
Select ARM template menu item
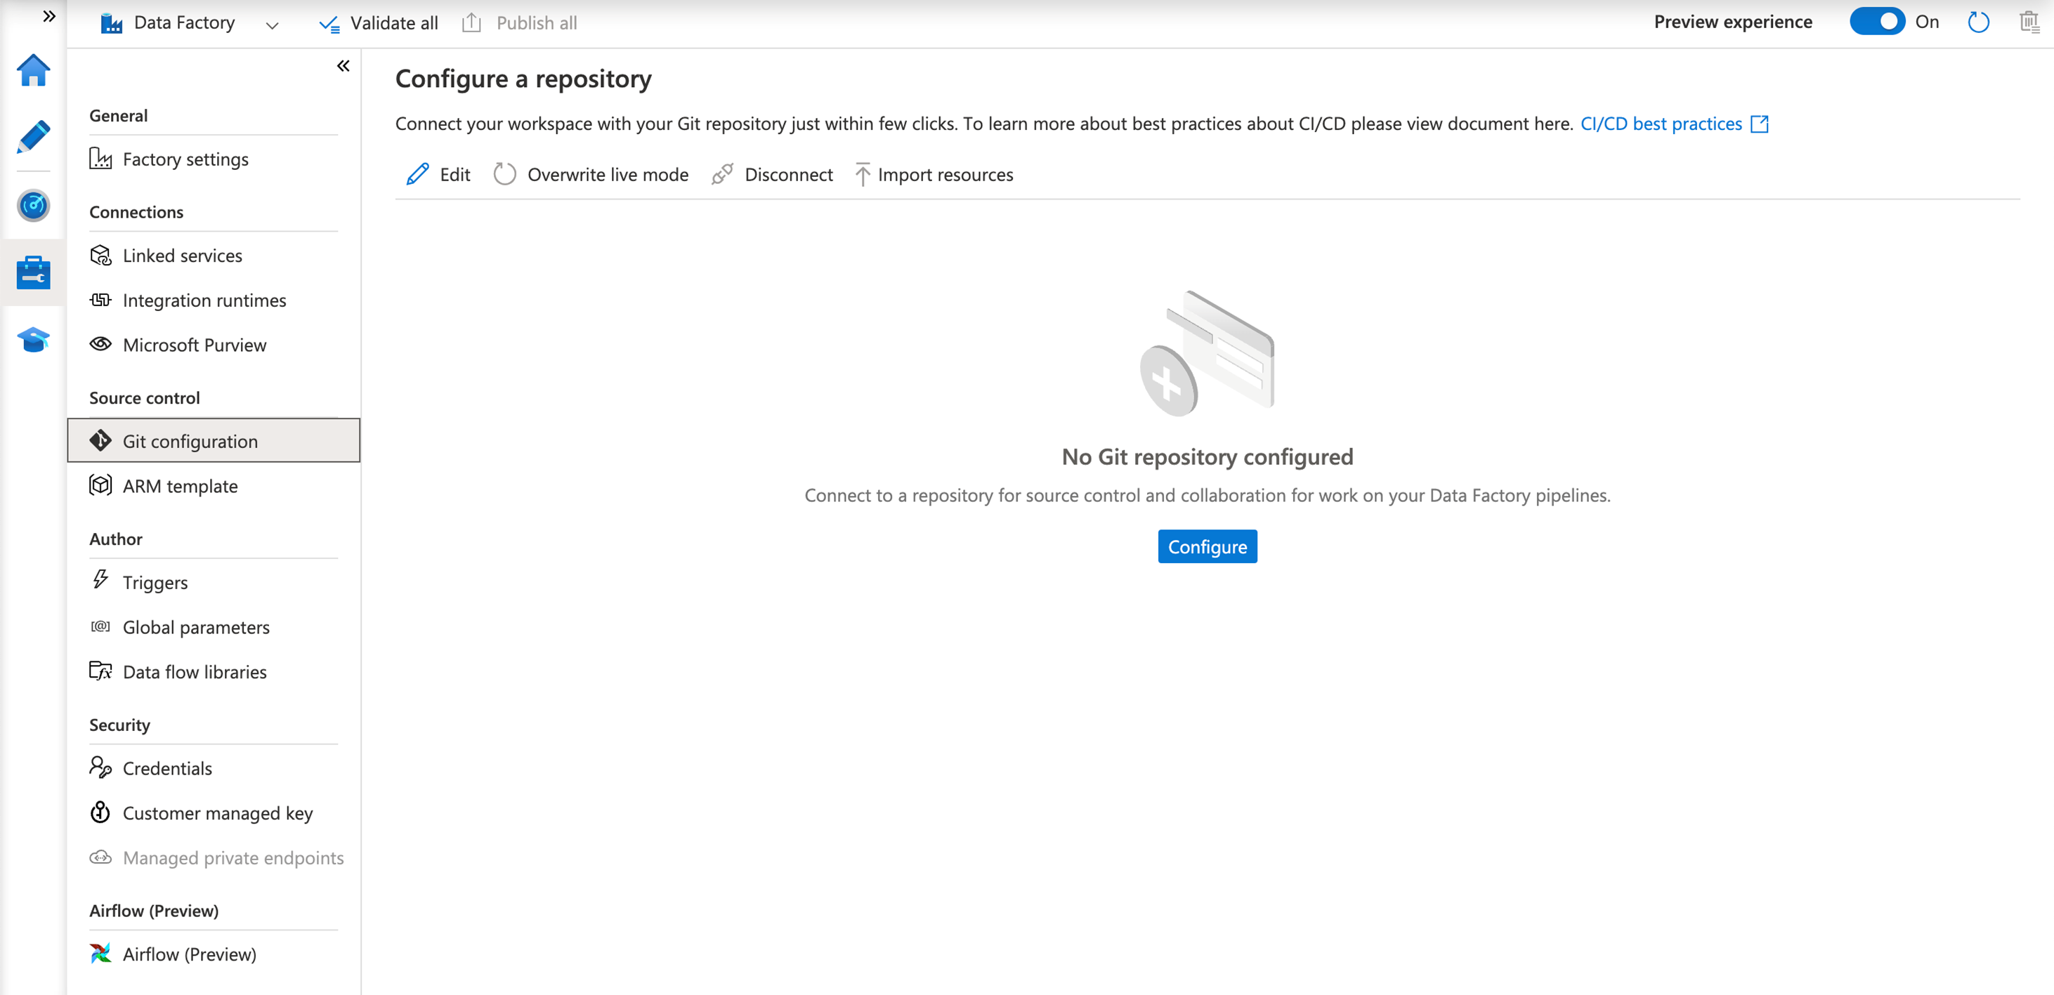click(179, 487)
